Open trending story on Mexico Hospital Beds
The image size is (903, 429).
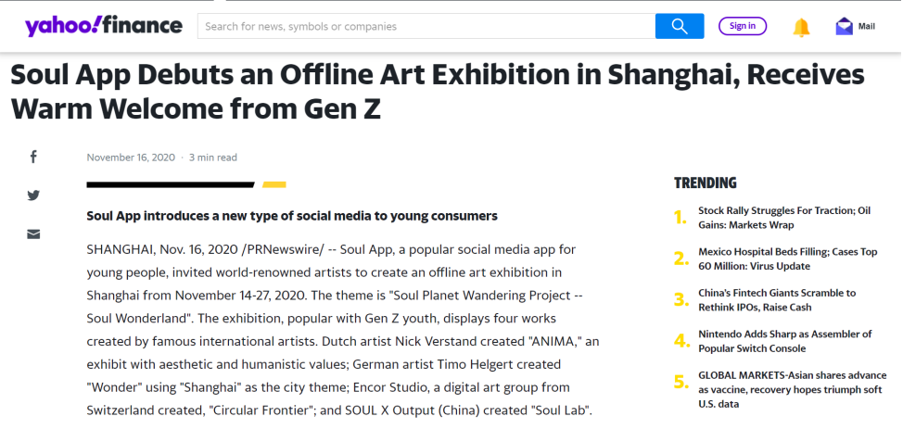788,259
